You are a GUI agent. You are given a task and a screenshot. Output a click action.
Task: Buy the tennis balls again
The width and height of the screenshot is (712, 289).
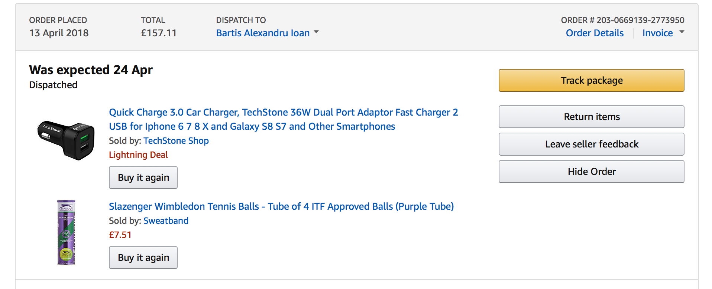[143, 258]
